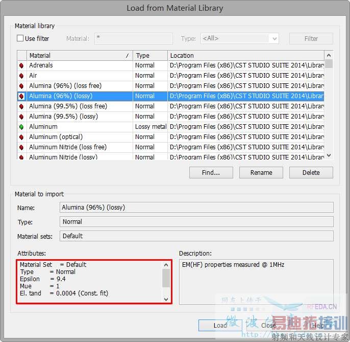Click the green icon beside Aluminum
The height and width of the screenshot is (342, 350).
point(21,127)
